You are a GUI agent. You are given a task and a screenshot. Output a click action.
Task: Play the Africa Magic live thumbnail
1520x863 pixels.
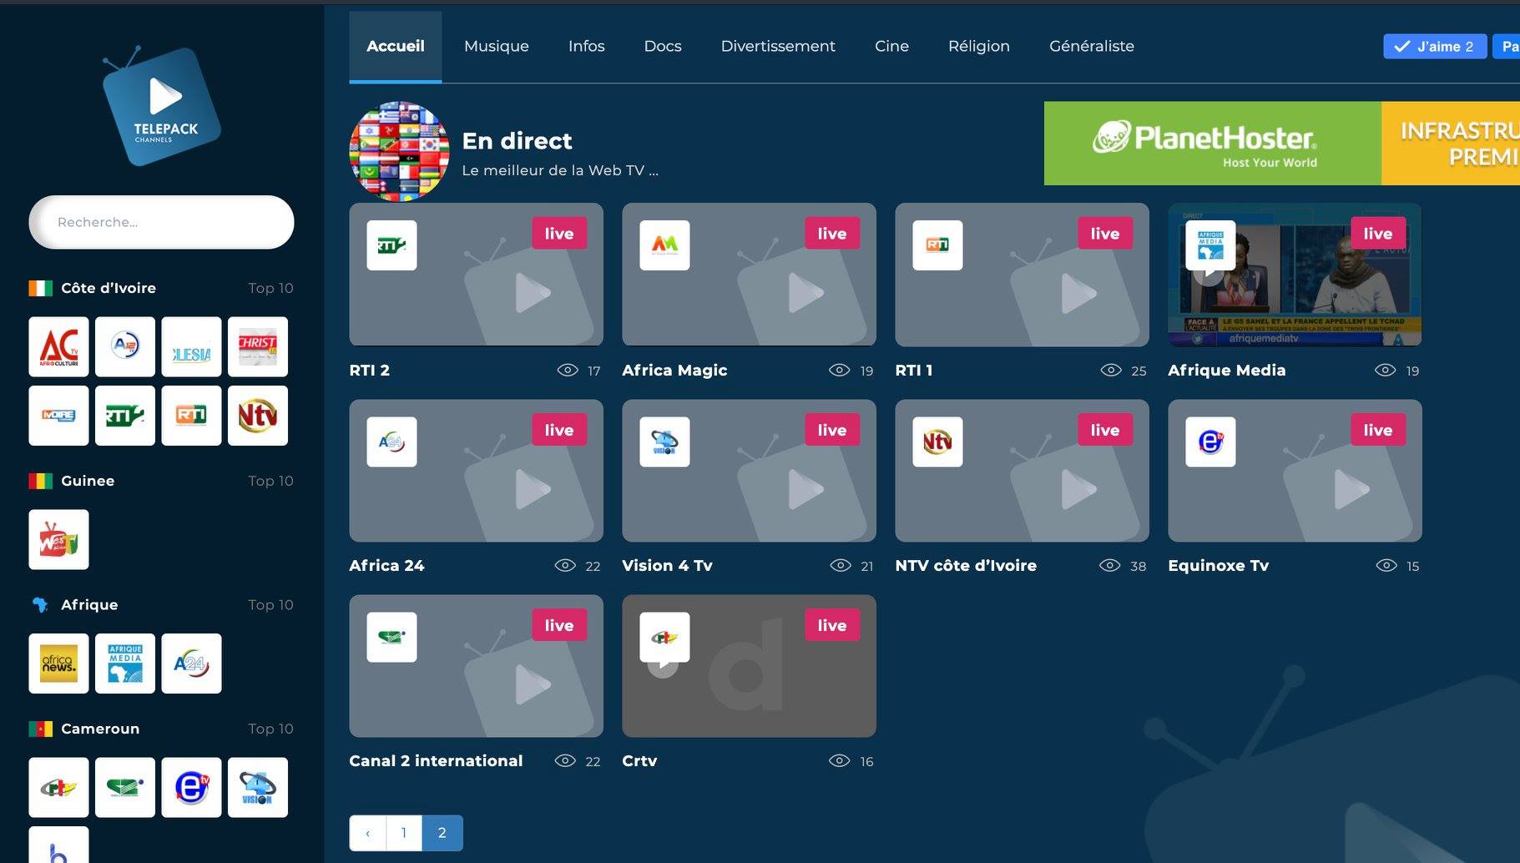[749, 275]
